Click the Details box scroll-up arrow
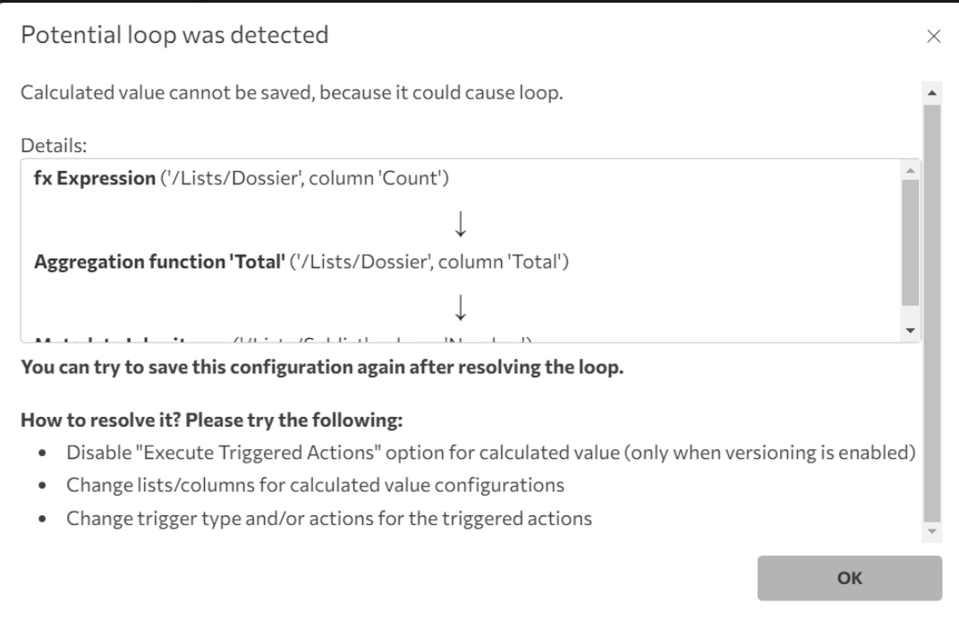 910,169
